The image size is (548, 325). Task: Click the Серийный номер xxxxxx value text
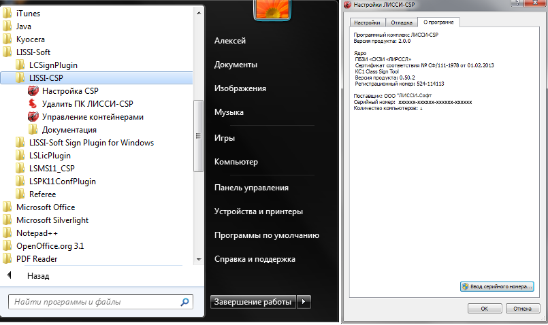click(435, 102)
